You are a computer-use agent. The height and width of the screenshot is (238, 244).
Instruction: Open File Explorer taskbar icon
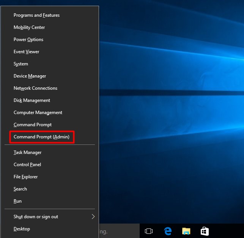point(186,231)
